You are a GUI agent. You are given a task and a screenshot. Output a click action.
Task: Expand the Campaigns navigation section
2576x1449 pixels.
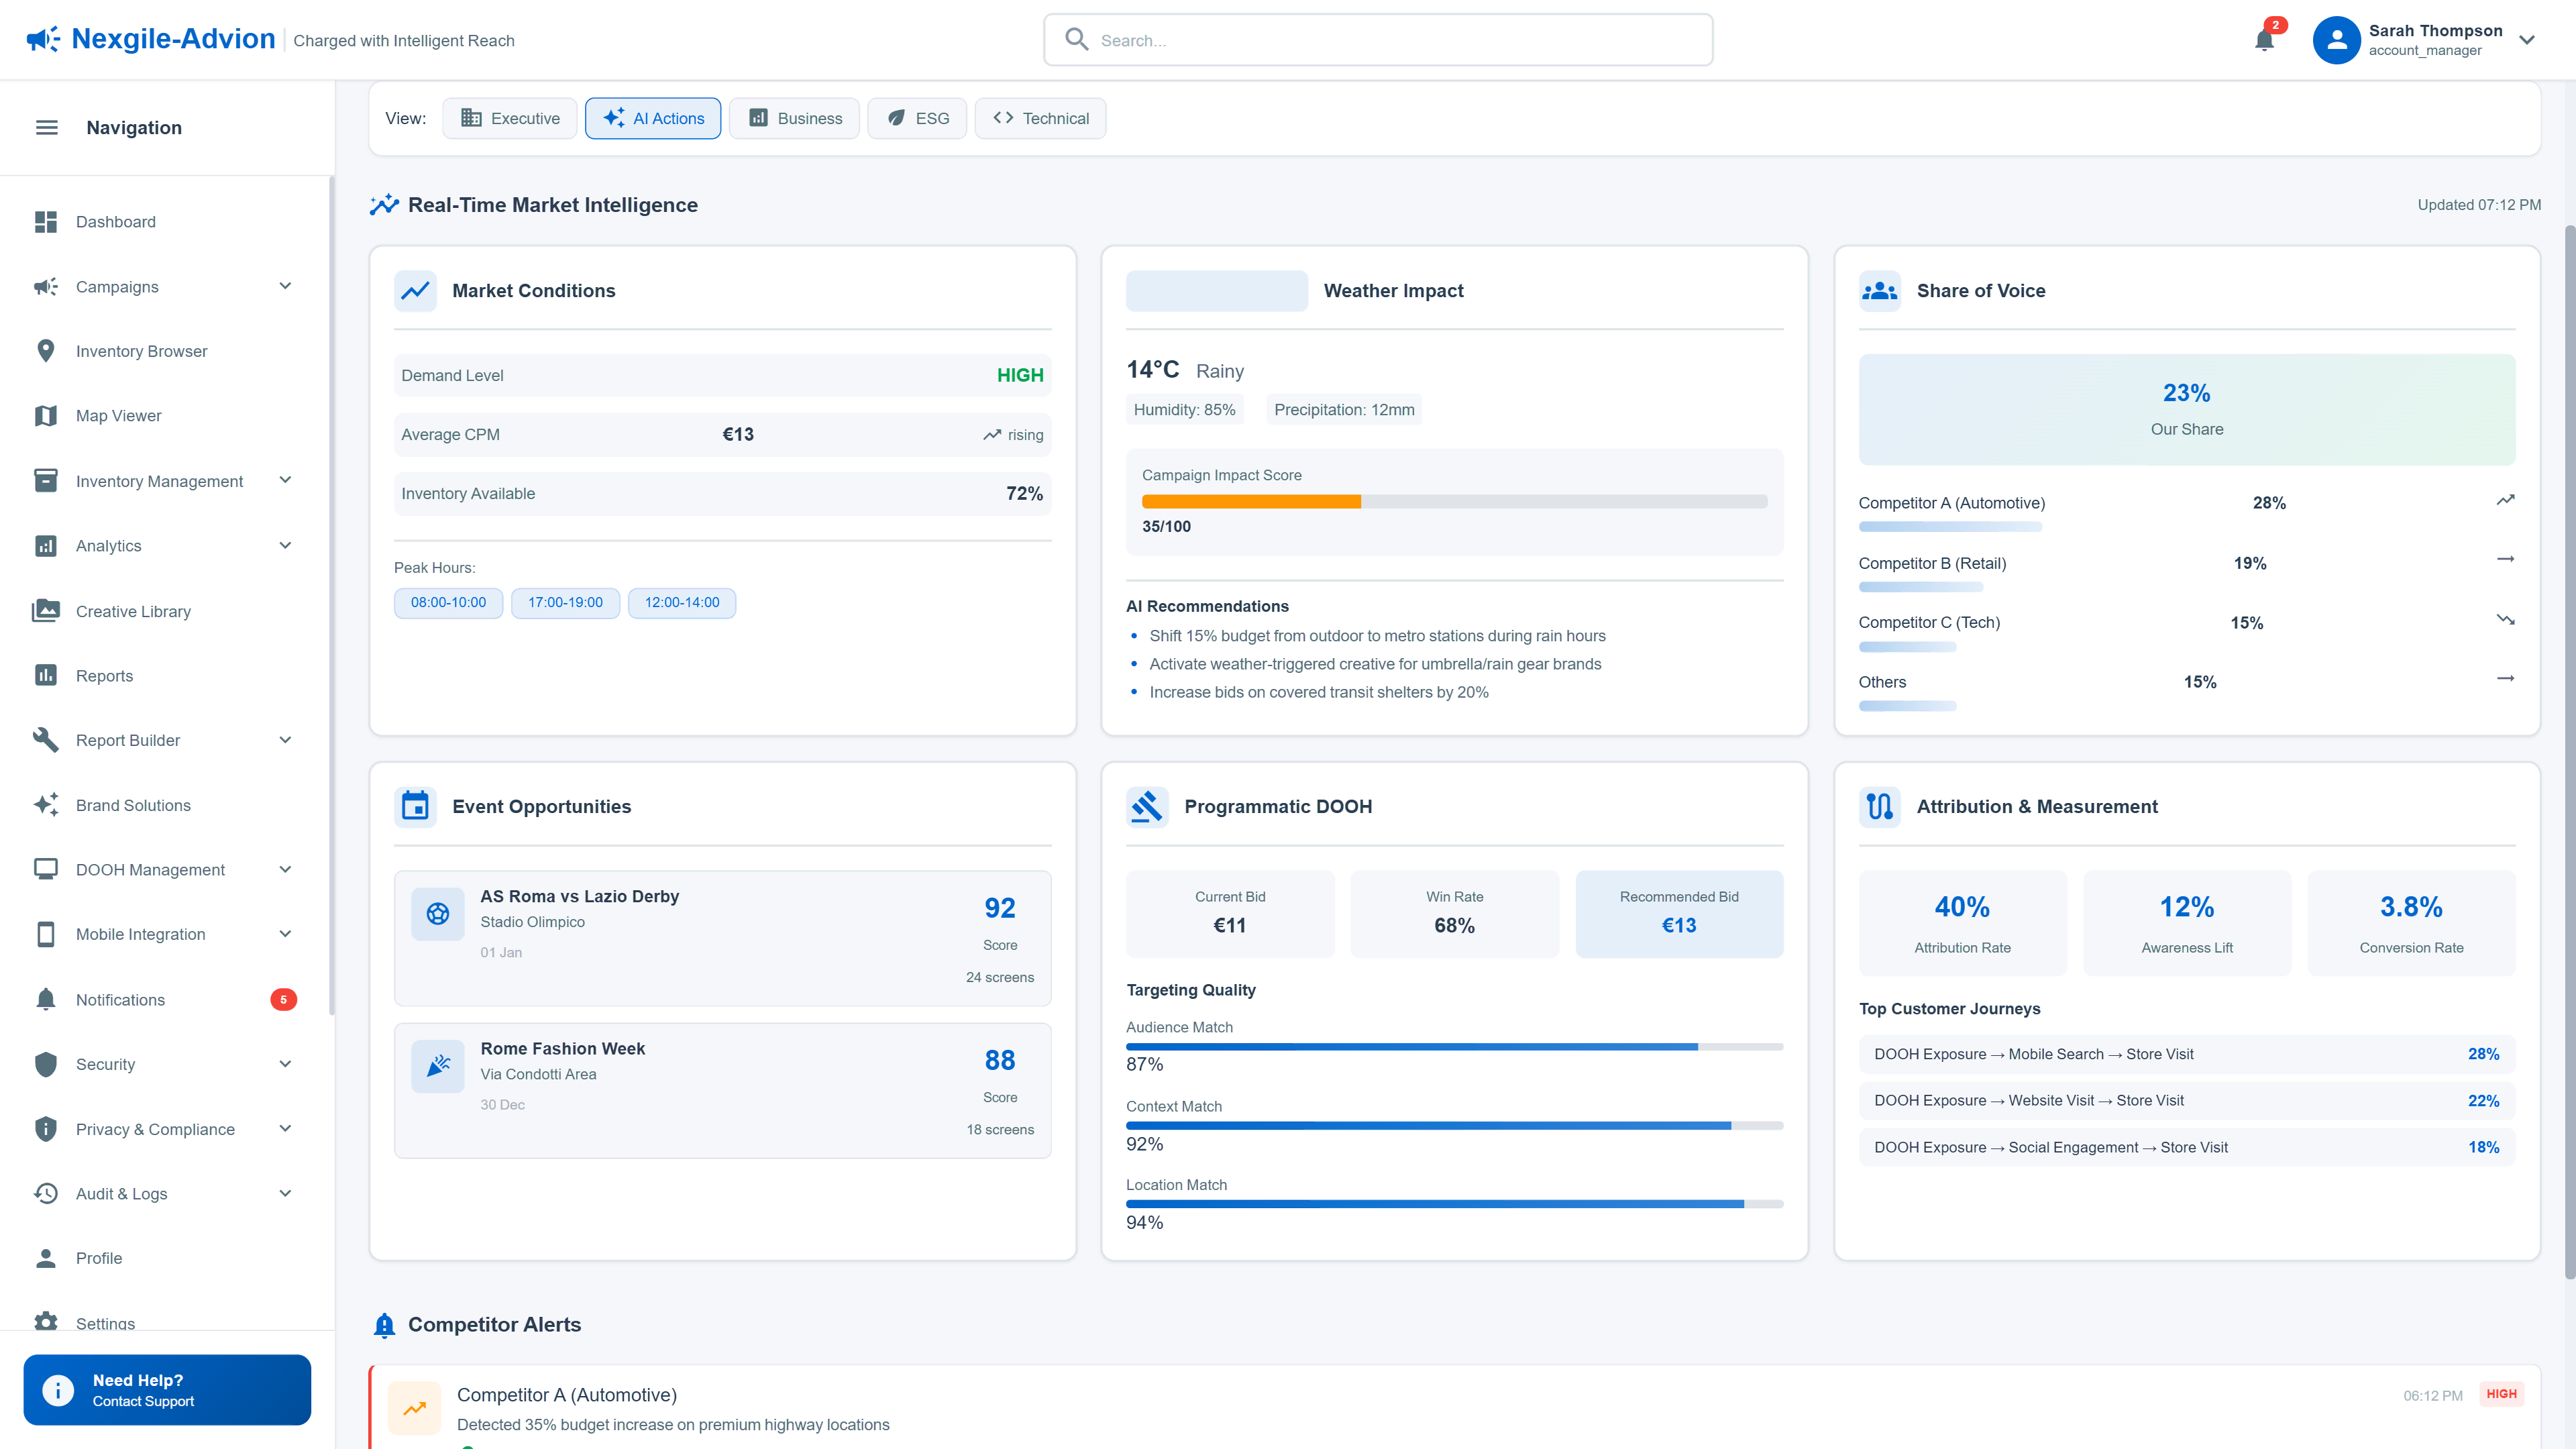(x=285, y=286)
